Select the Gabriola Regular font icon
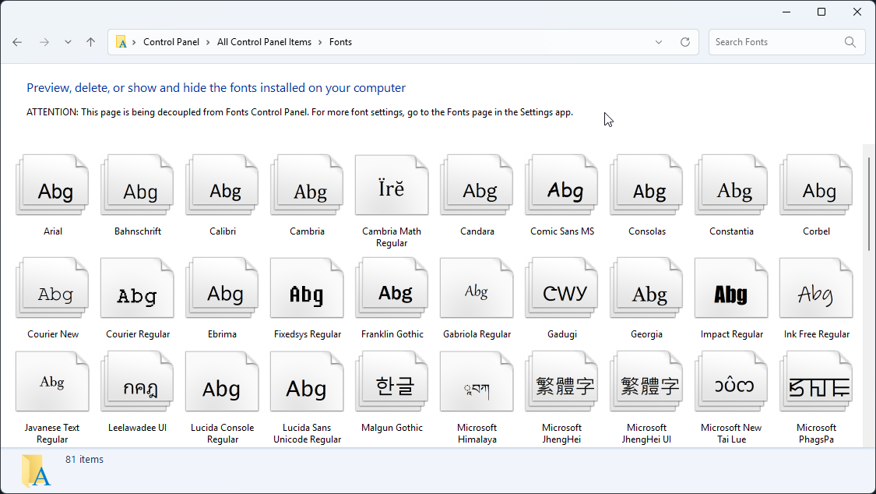The image size is (876, 494). tap(477, 288)
